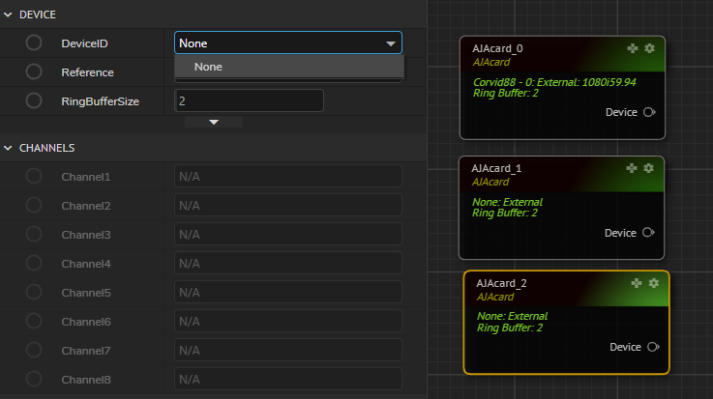The image size is (713, 399).
Task: Click Device output pin on AJAcard_2
Action: 654,347
